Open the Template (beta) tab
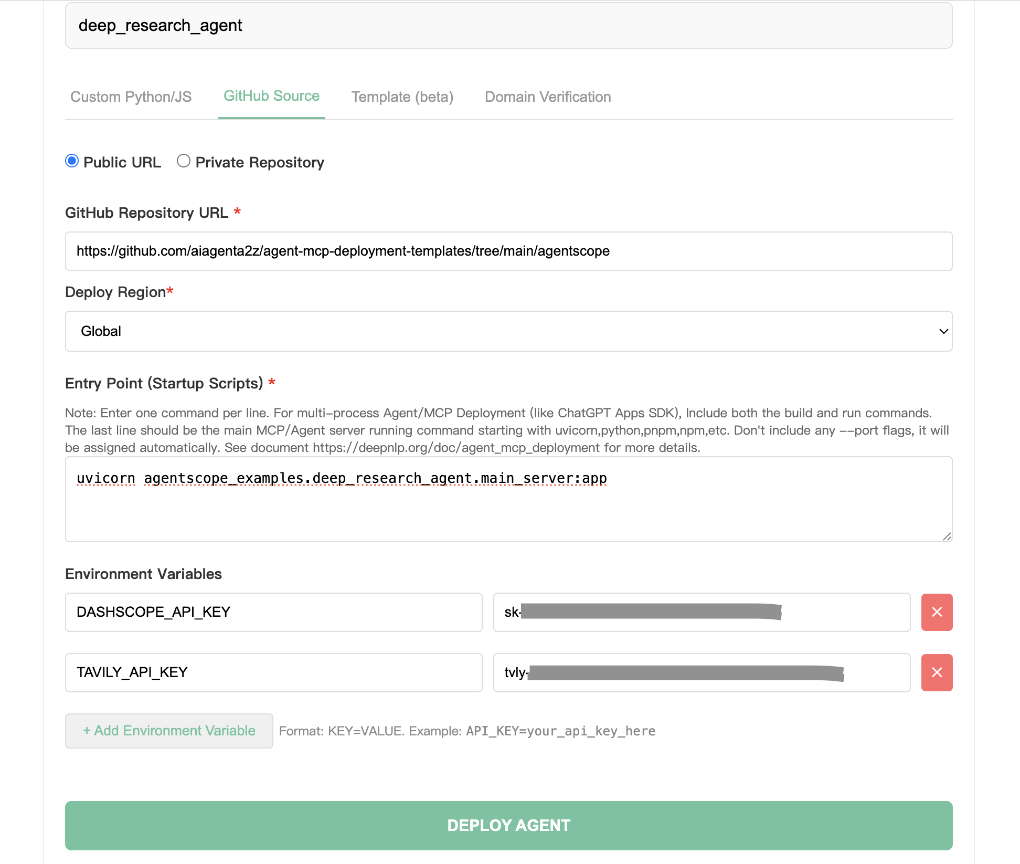This screenshot has height=864, width=1020. (402, 97)
